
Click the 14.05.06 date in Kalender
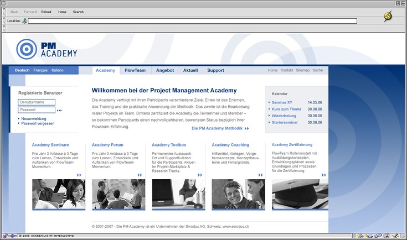coord(315,102)
